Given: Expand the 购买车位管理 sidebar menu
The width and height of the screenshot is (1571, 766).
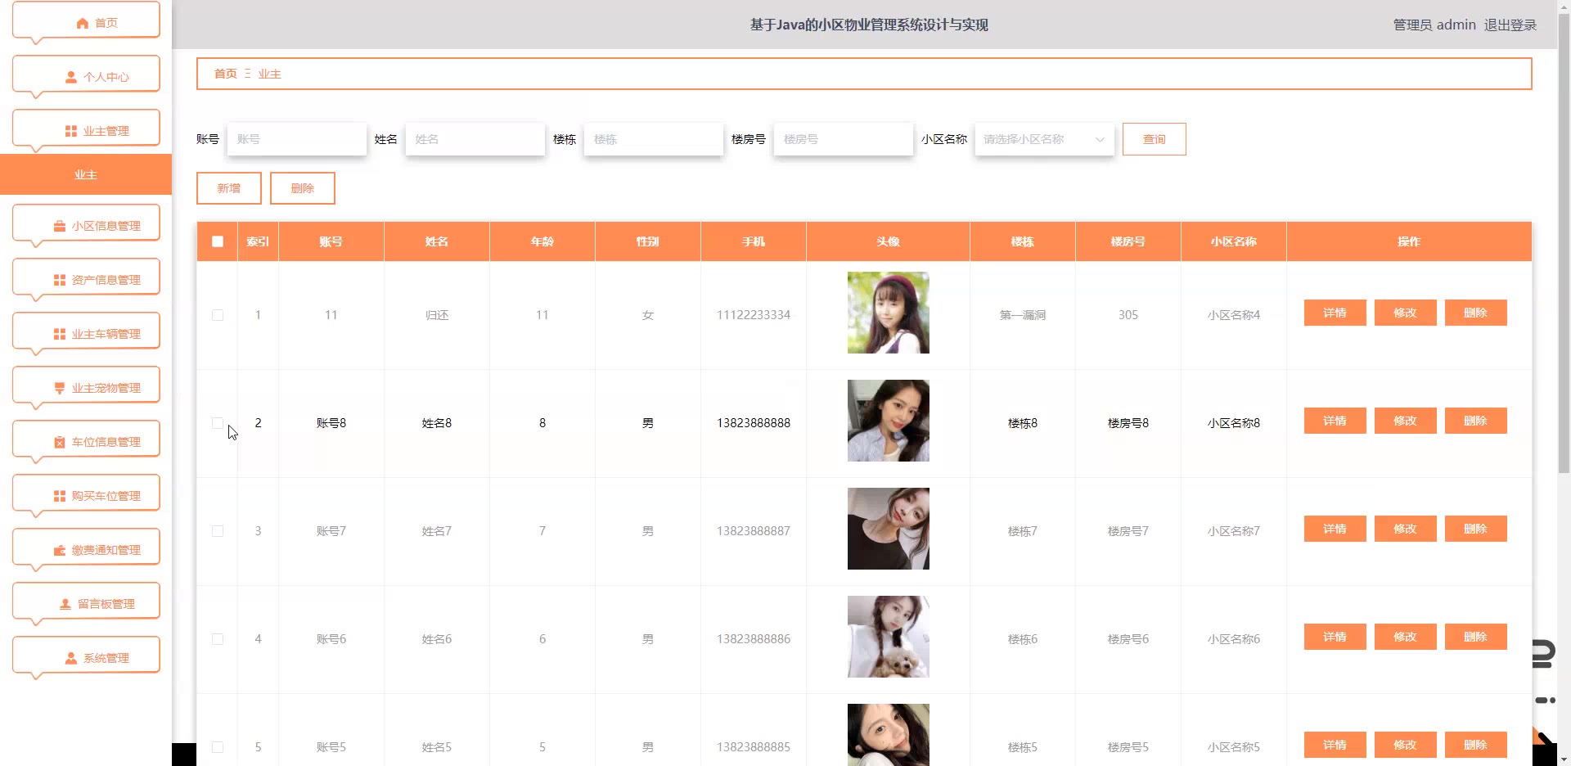Looking at the screenshot, I should (x=86, y=496).
